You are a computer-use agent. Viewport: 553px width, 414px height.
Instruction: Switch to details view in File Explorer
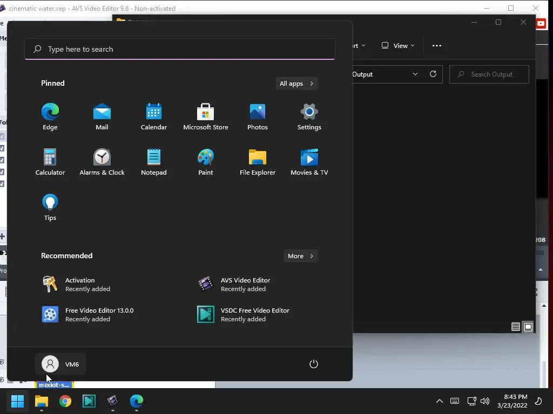(x=516, y=327)
